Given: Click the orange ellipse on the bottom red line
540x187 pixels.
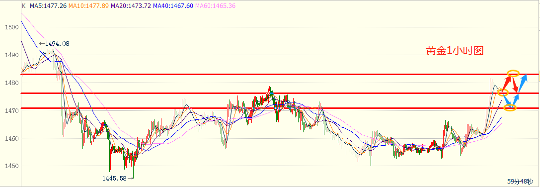Looking at the screenshot, I should click(x=510, y=107).
